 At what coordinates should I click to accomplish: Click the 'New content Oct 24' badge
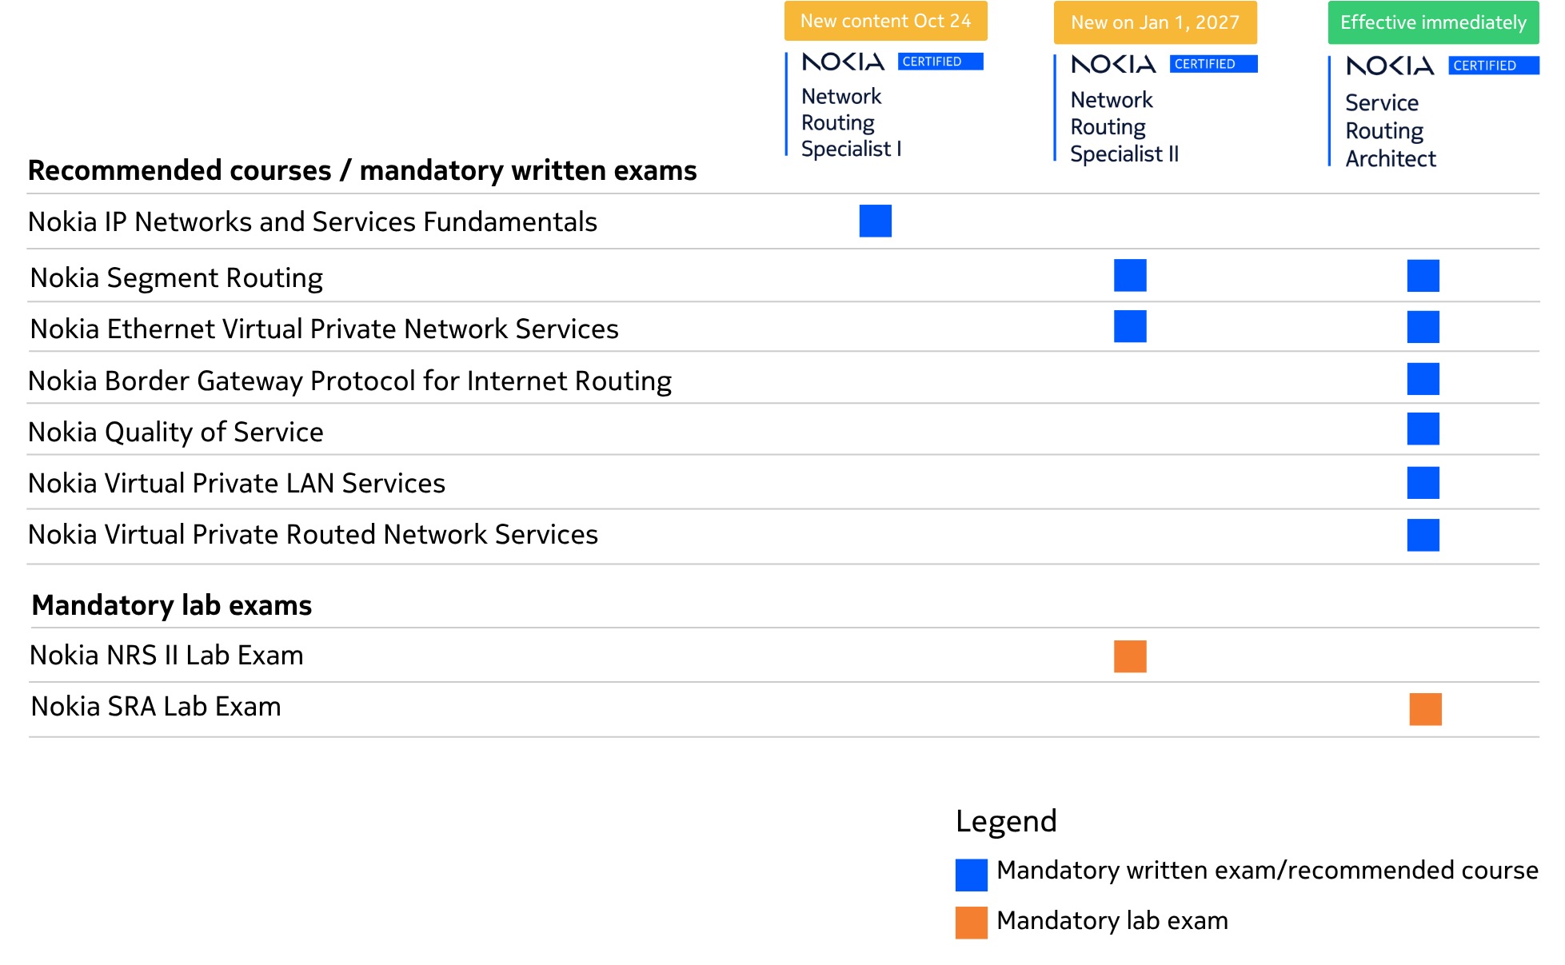coord(885,21)
